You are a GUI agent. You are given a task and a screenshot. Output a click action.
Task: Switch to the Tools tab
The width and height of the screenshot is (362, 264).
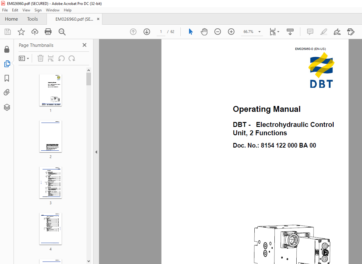32,19
